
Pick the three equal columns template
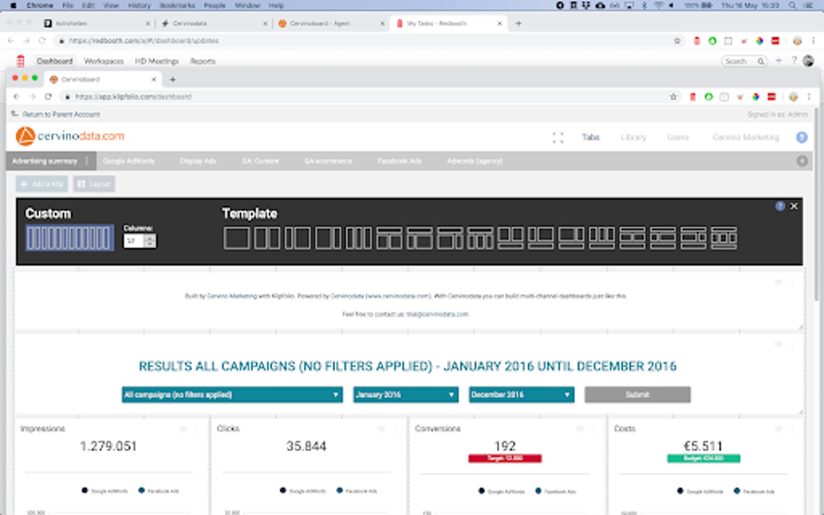[358, 238]
